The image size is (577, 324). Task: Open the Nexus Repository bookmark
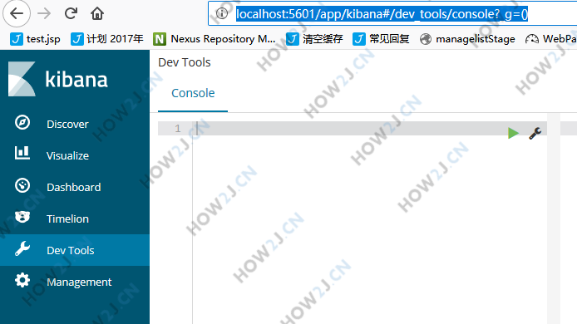(x=215, y=38)
